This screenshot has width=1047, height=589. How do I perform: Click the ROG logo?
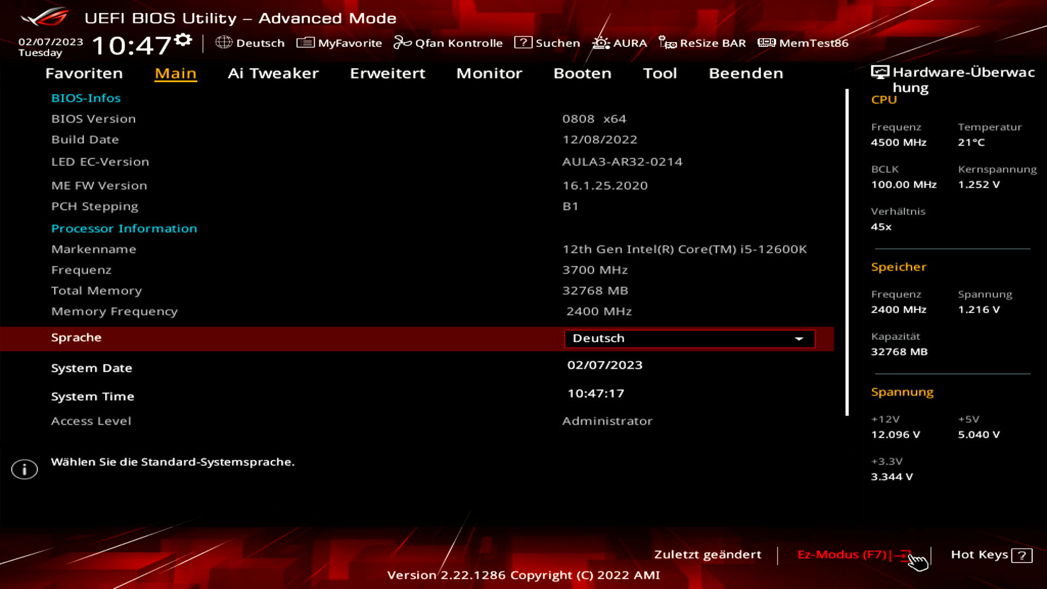[x=45, y=17]
